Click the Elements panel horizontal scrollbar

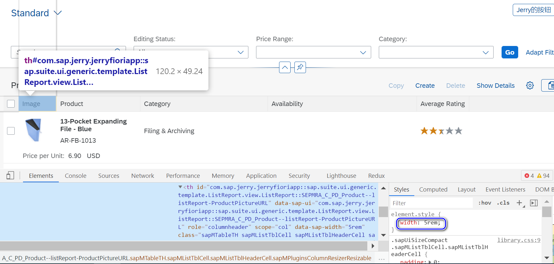[x=183, y=246]
